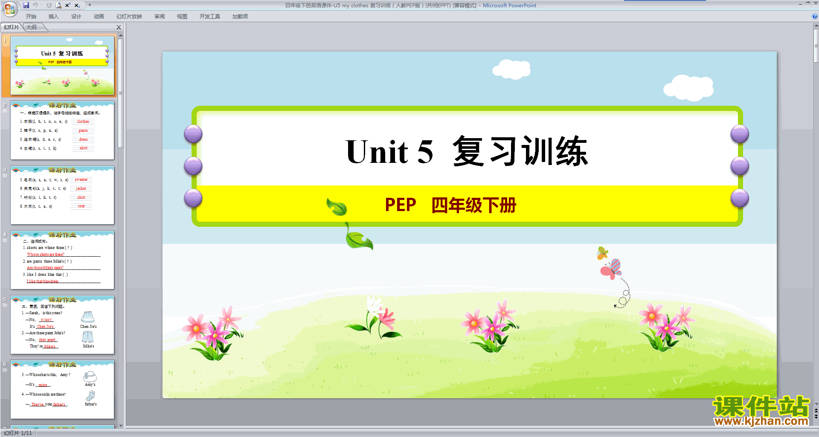Switch to the 大纲 outline tab
This screenshot has width=819, height=437.
point(32,27)
